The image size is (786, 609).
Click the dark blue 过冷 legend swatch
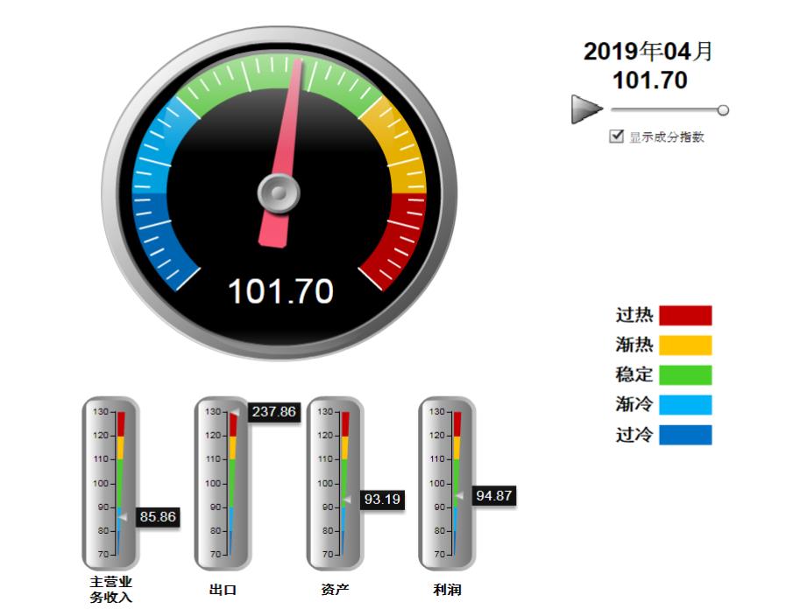point(685,435)
